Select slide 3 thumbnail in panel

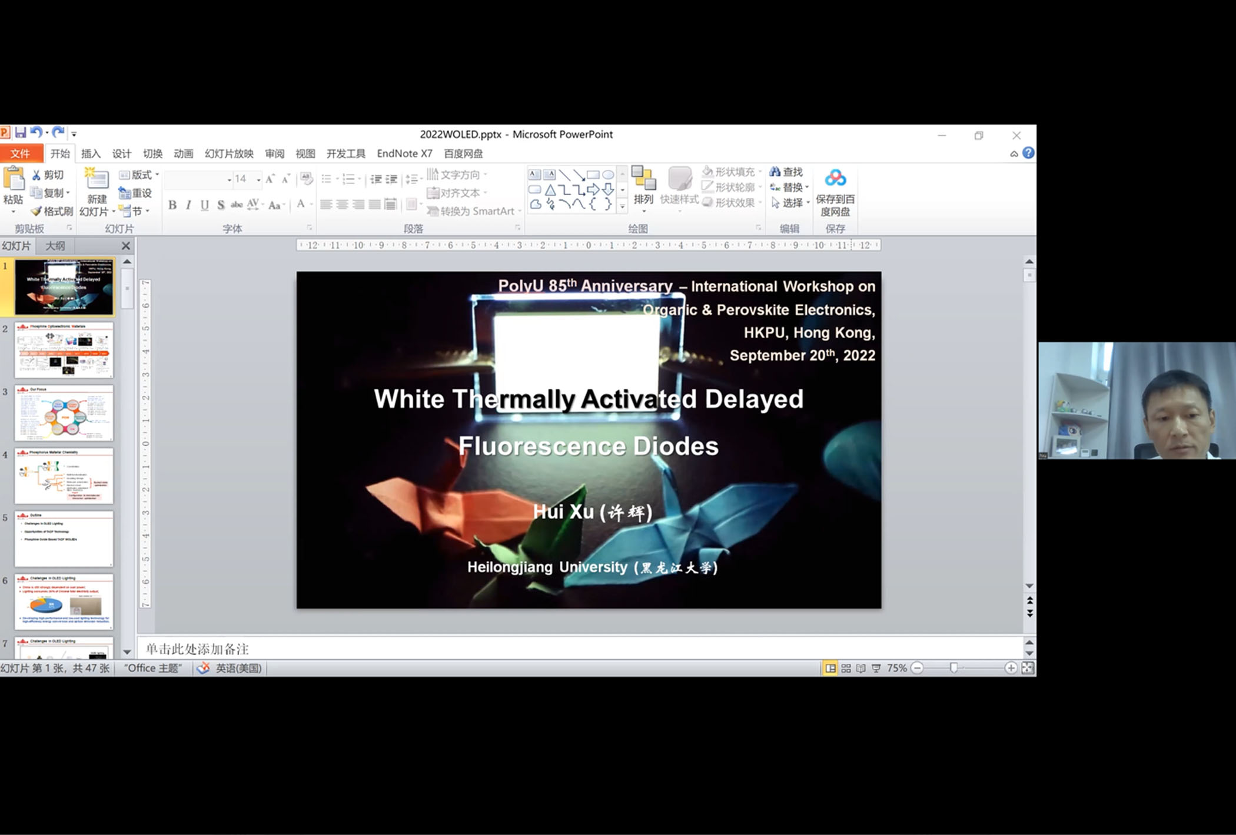(x=64, y=413)
